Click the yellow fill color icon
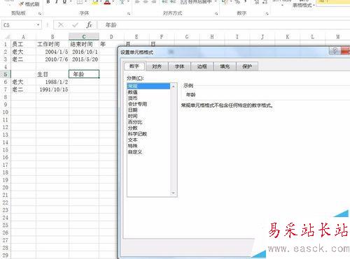Viewport: 350px width, 259px height. point(95,2)
